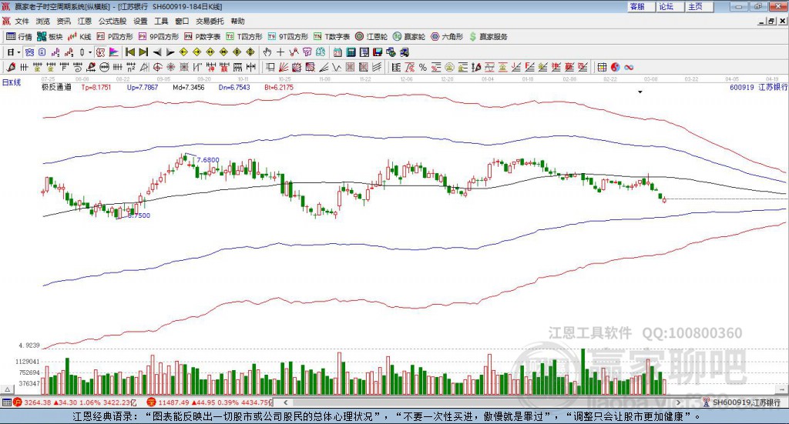Select the crosshair cursor tool
Viewport: 789px width, 424px height.
(280, 52)
